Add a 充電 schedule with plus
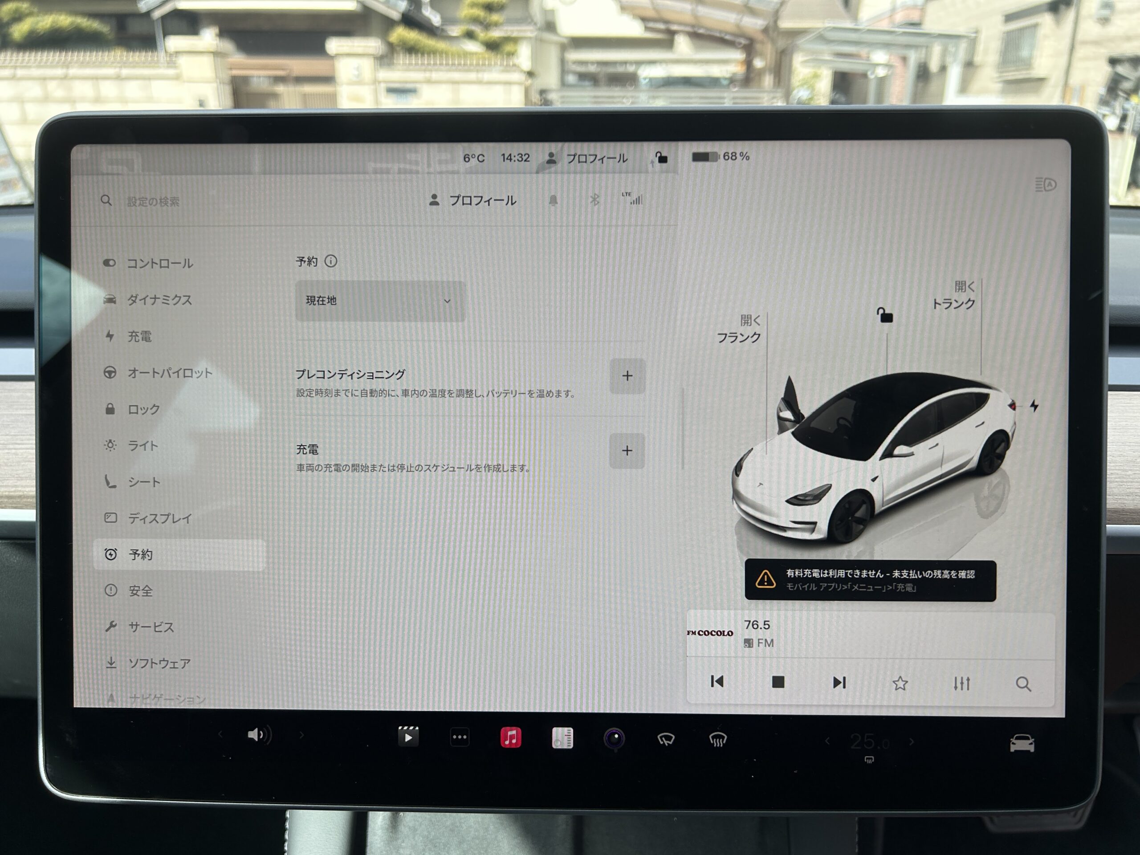Screen dimensions: 1140x855 [627, 451]
